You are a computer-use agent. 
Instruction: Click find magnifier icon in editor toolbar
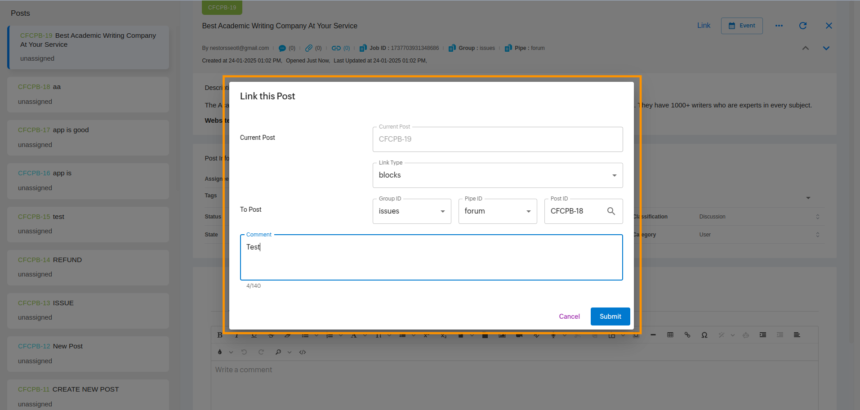click(278, 352)
